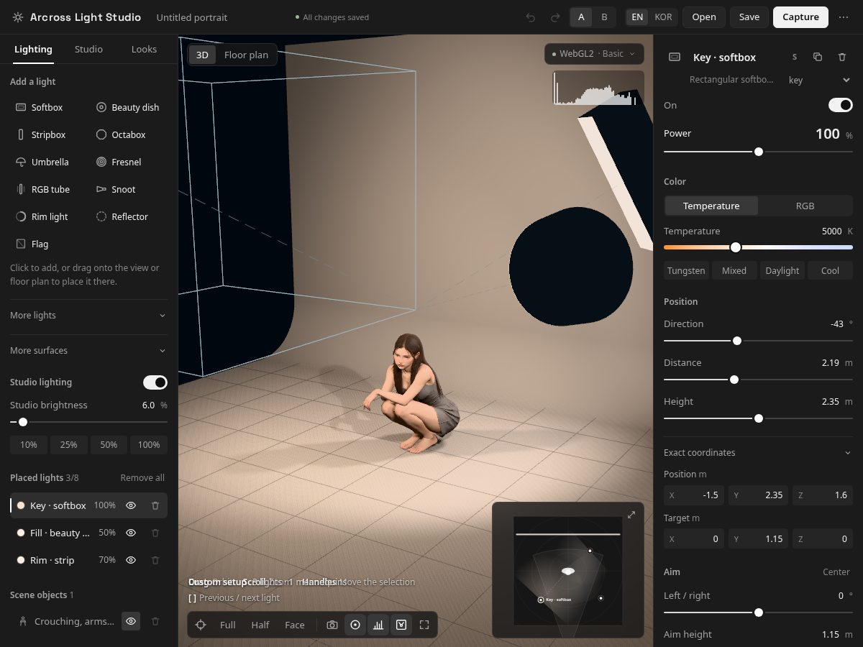The width and height of the screenshot is (863, 647).
Task: Toggle visibility of Crouching scene object
Action: pos(131,621)
